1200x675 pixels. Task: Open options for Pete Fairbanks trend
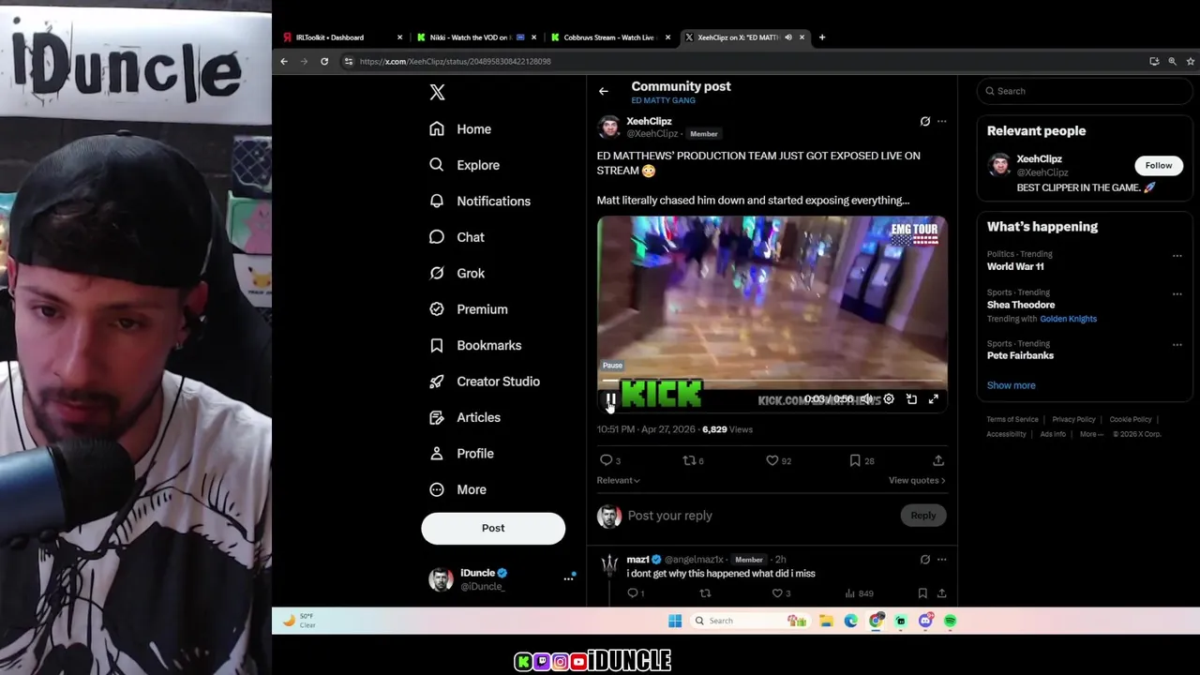1177,346
